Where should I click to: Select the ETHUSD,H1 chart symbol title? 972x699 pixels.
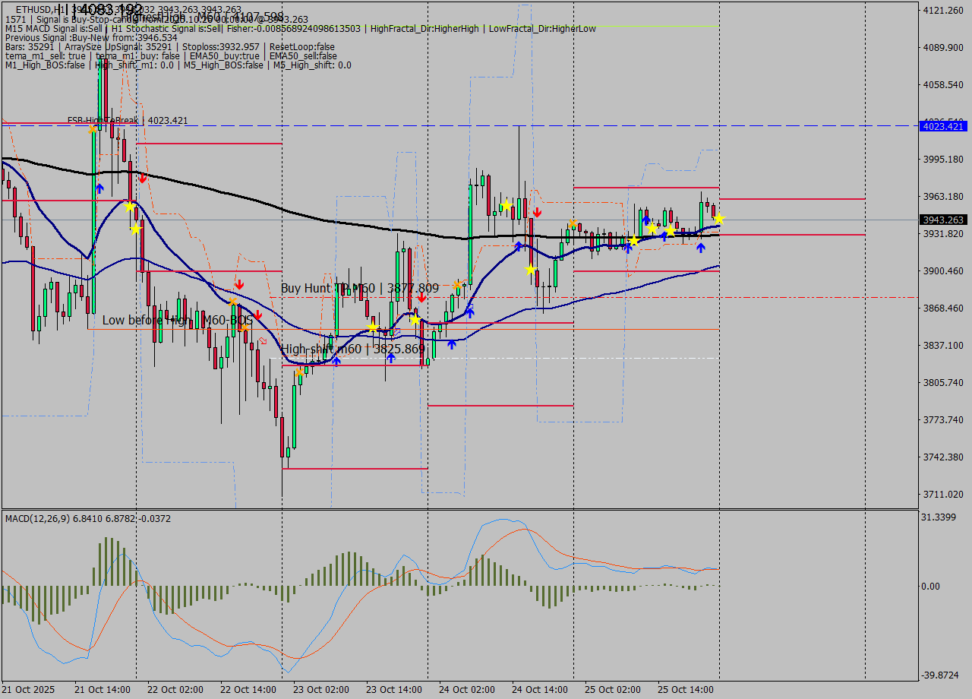pyautogui.click(x=39, y=10)
